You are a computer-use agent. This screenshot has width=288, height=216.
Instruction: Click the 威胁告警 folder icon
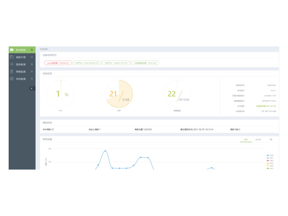pyautogui.click(x=12, y=57)
